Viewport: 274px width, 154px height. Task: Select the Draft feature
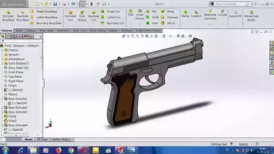152,17
